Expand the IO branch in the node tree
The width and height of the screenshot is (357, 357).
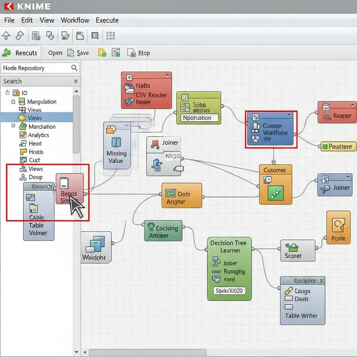tap(8, 93)
